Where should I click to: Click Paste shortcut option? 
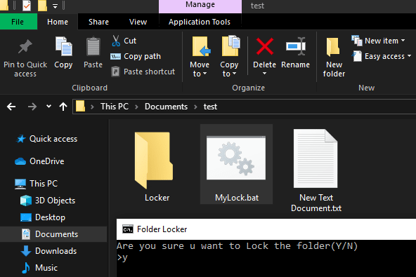(x=143, y=72)
